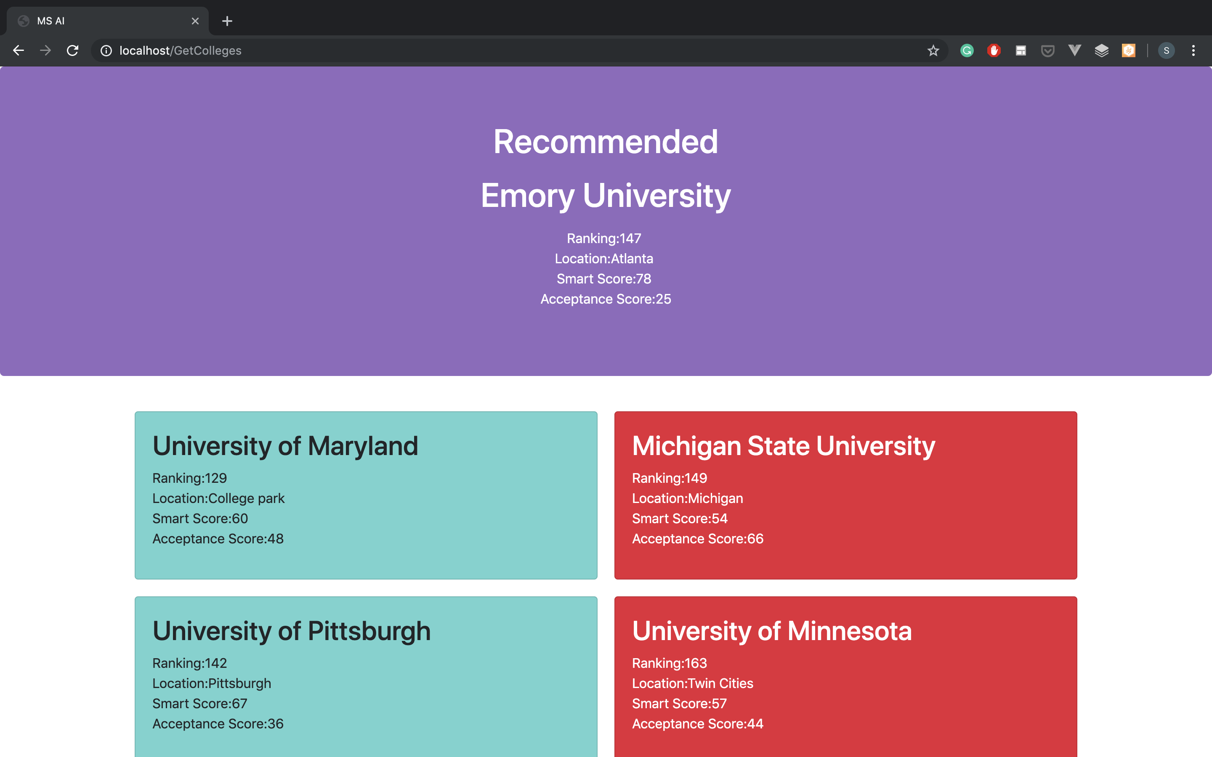
Task: Click the Emory University heading
Action: point(606,195)
